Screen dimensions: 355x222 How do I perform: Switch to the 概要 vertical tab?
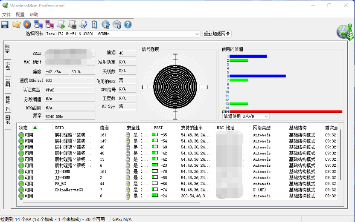tap(8, 49)
